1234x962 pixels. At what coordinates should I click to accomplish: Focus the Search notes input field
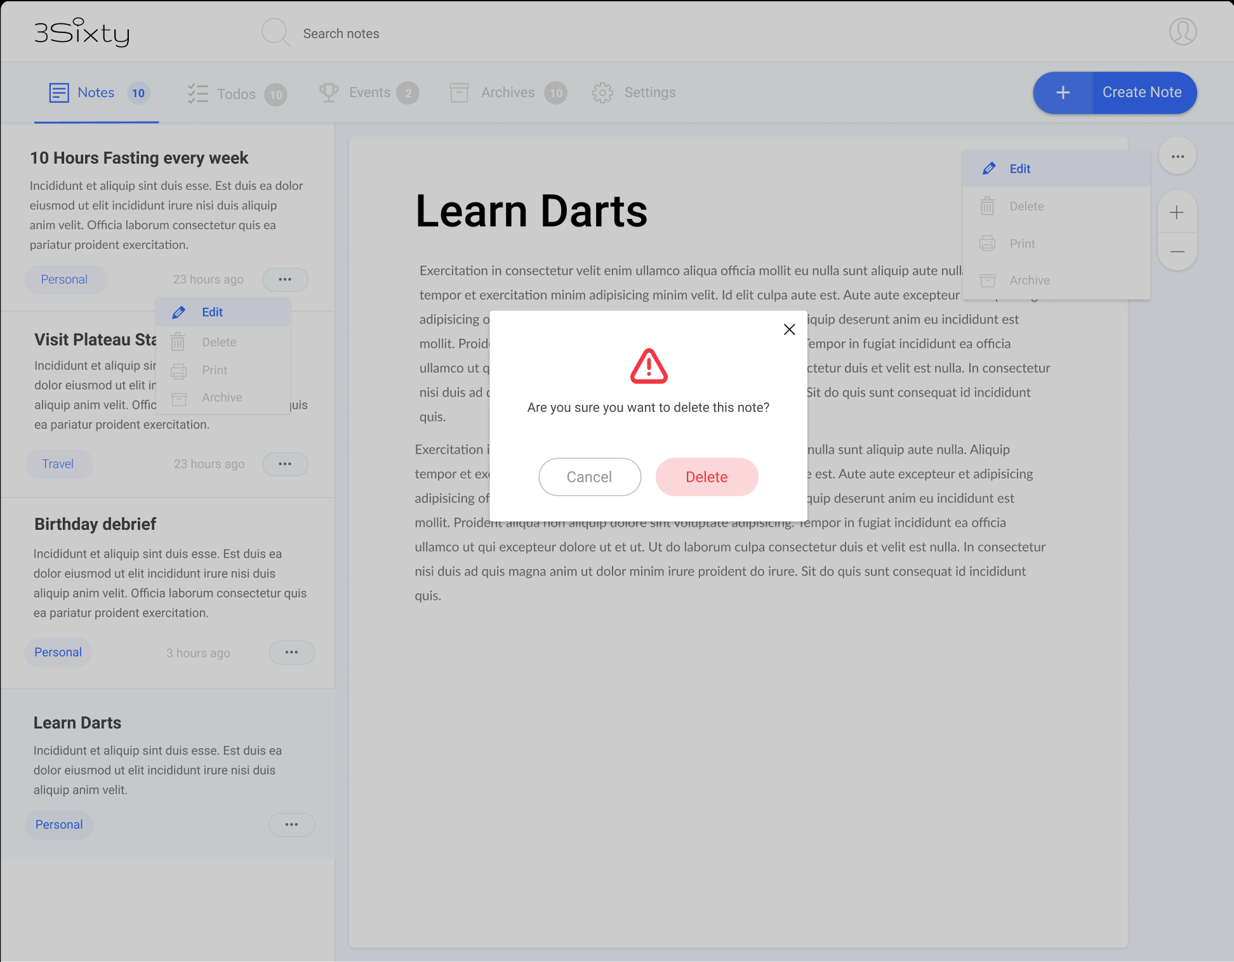click(341, 34)
